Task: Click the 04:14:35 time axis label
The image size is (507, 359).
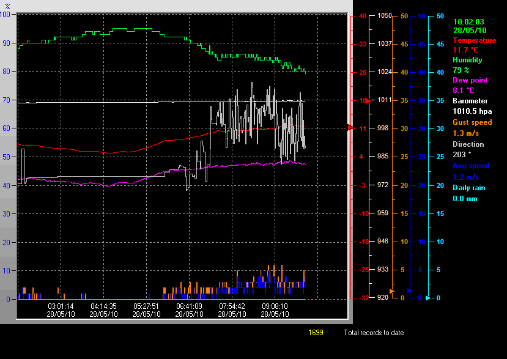Action: click(103, 306)
